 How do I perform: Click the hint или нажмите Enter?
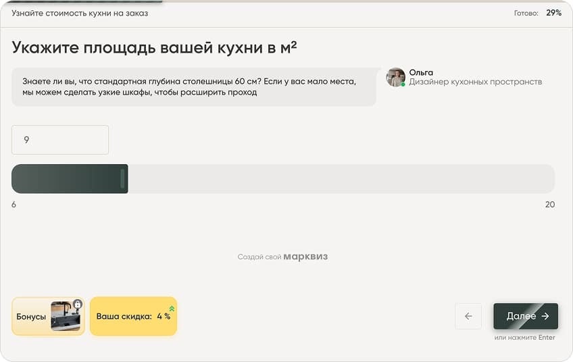[524, 338]
